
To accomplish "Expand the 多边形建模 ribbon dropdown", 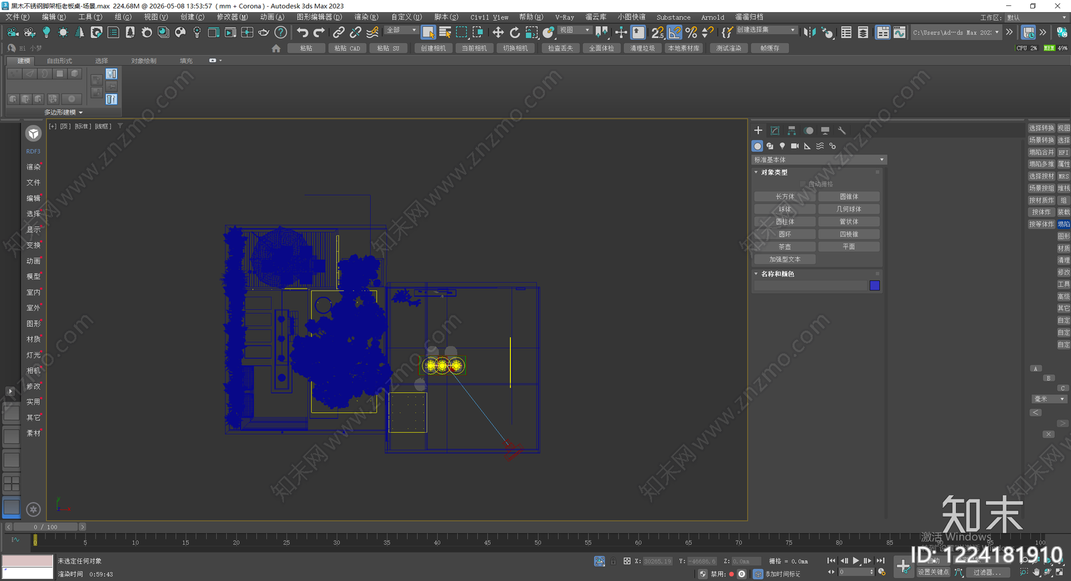I will pos(64,112).
